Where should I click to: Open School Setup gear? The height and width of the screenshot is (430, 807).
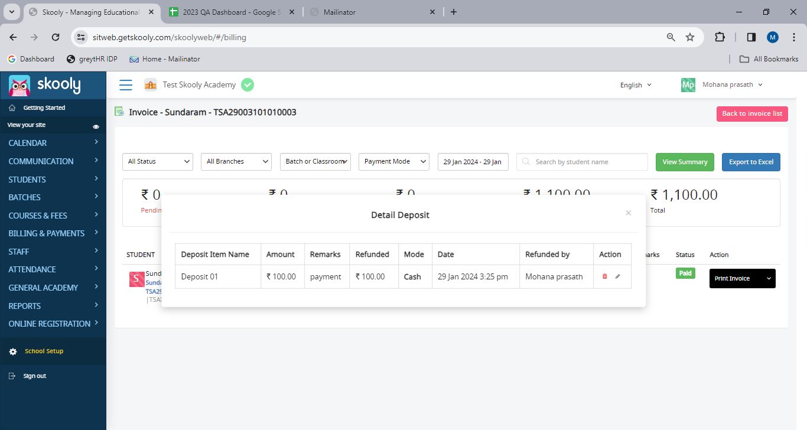point(13,351)
